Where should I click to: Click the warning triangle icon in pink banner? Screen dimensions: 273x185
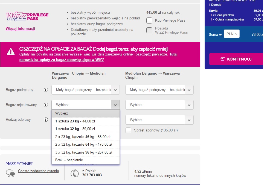[x=11, y=52]
